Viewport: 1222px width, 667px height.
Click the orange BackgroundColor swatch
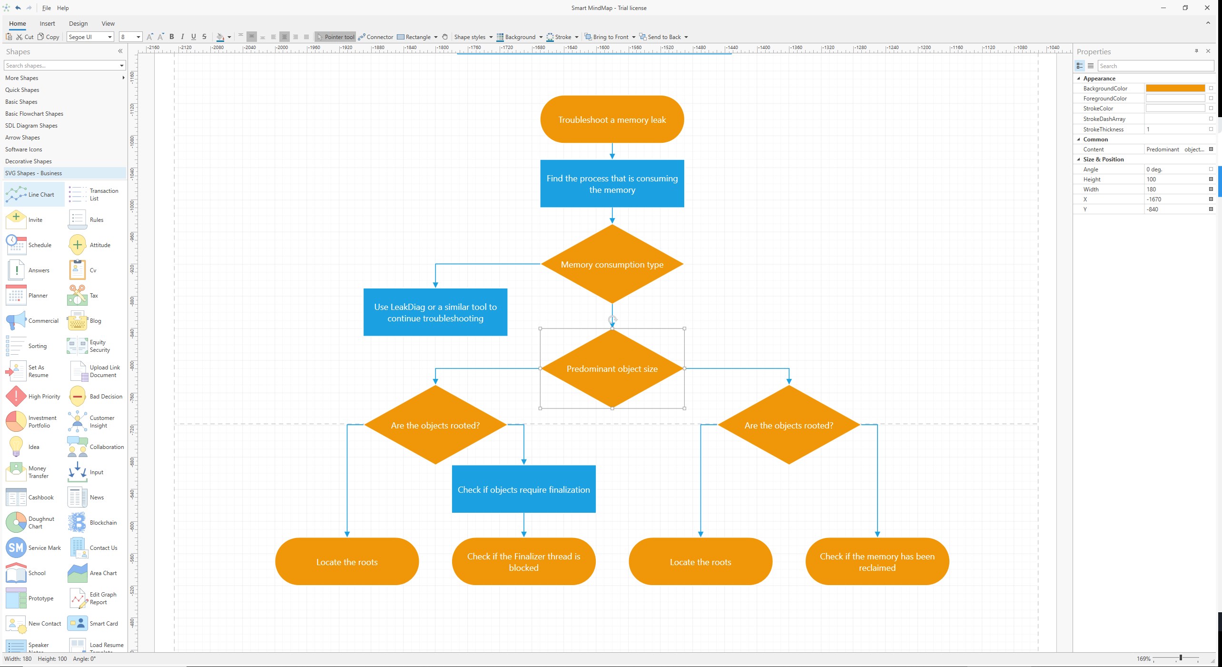click(x=1175, y=88)
